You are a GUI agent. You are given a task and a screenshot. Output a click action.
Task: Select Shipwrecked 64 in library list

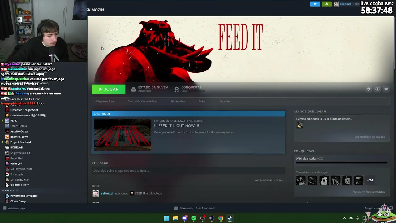(20, 153)
